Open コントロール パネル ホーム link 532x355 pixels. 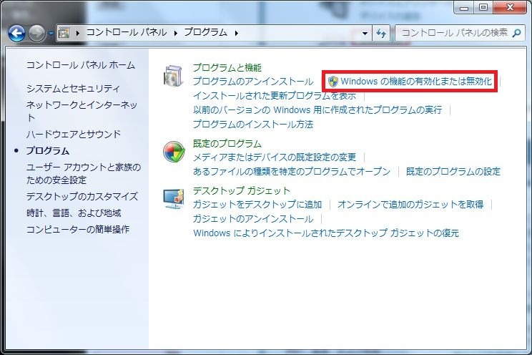click(81, 65)
